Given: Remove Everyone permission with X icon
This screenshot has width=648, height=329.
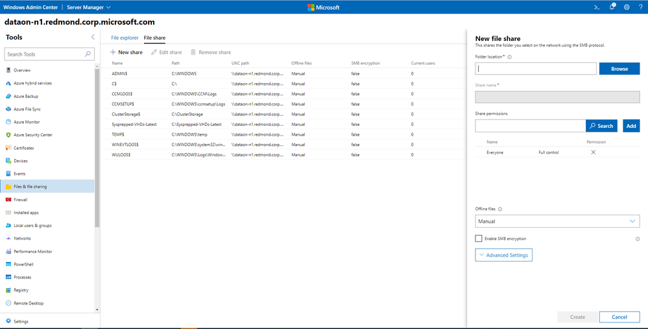Looking at the screenshot, I should tap(593, 152).
